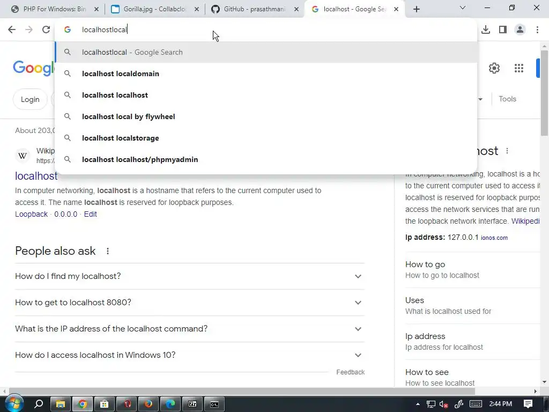Reload the current page
The height and width of the screenshot is (412, 549).
(46, 30)
